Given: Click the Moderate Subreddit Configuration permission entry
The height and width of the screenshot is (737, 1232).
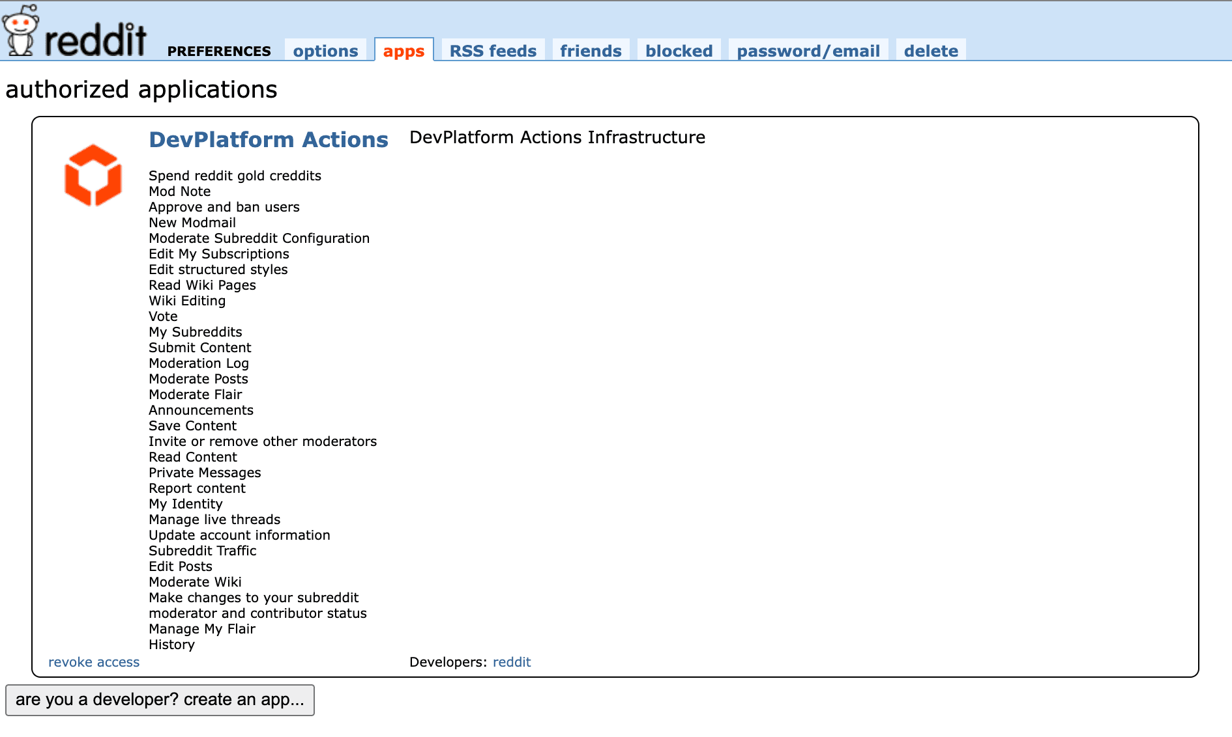Looking at the screenshot, I should click(x=259, y=238).
